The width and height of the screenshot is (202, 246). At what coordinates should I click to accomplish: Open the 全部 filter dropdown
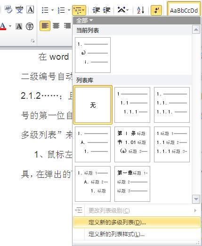click(x=84, y=20)
